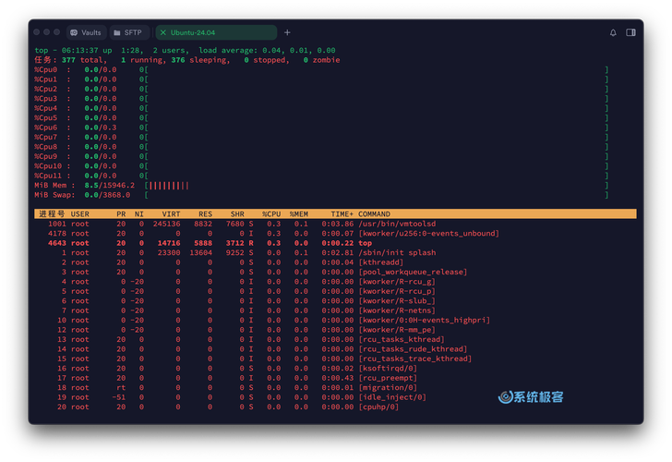Screen dimensions: 672x462
Task: Close the Ubuntu-24.04 tab
Action: [x=163, y=32]
